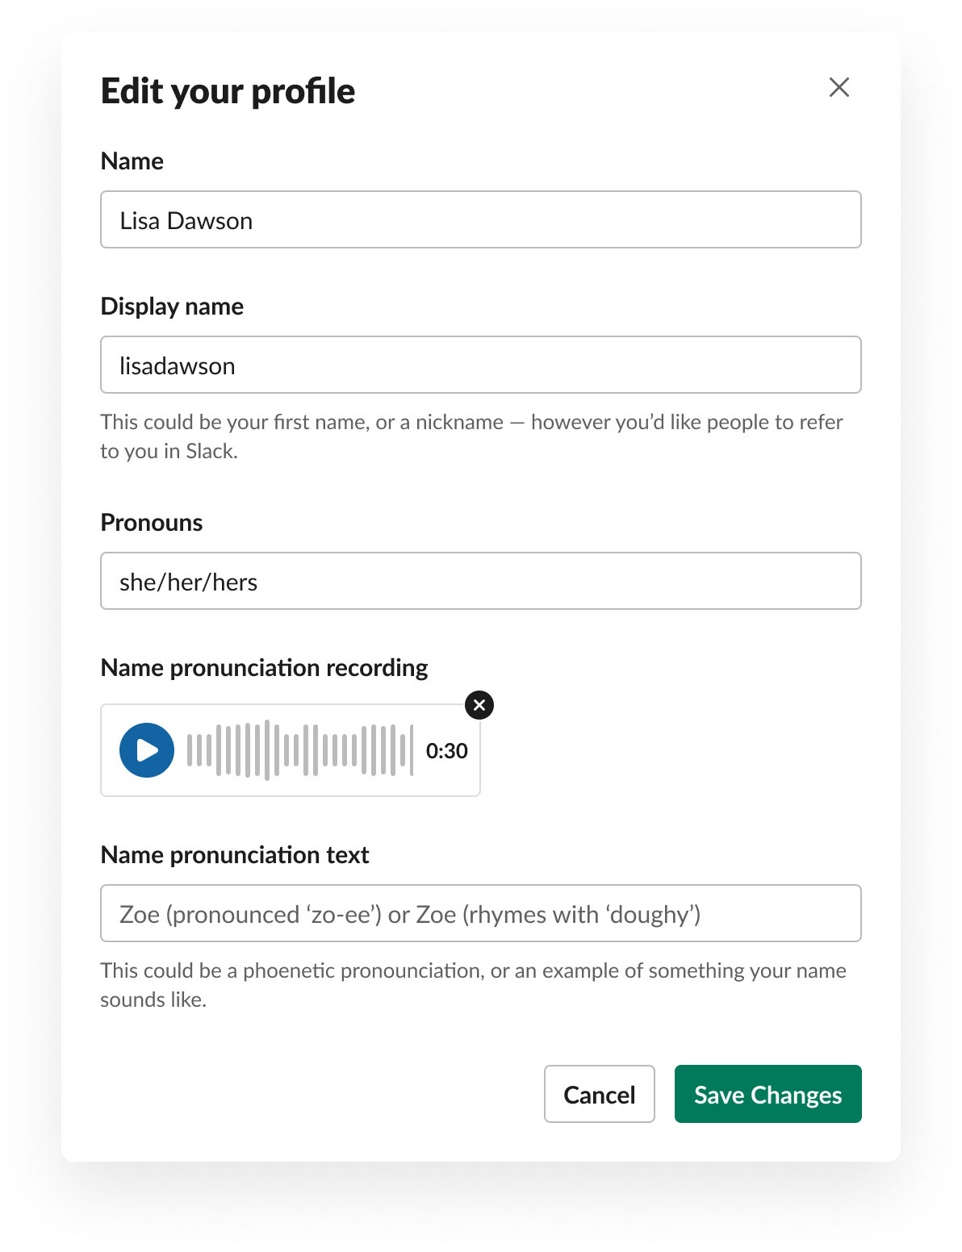This screenshot has height=1252, width=962.
Task: Click the Name field containing Lisa Dawson
Action: (480, 219)
